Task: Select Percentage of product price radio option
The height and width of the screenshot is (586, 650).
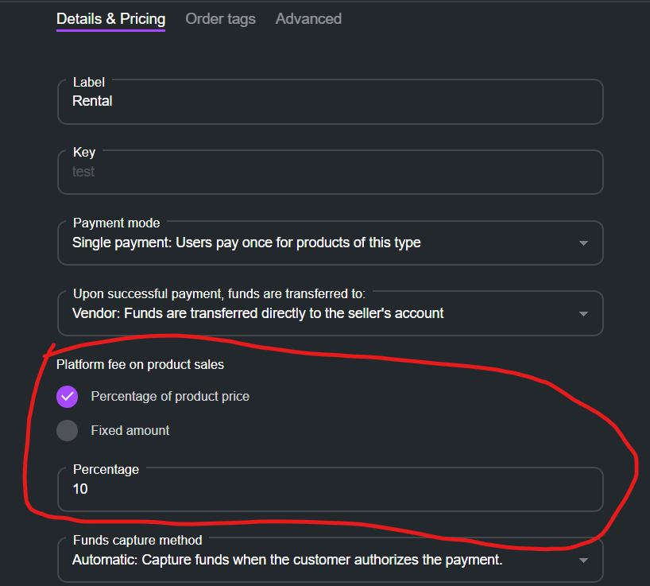Action: (68, 396)
